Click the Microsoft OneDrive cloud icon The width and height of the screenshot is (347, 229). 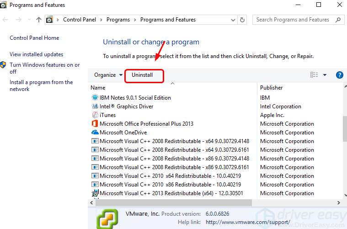pos(95,132)
